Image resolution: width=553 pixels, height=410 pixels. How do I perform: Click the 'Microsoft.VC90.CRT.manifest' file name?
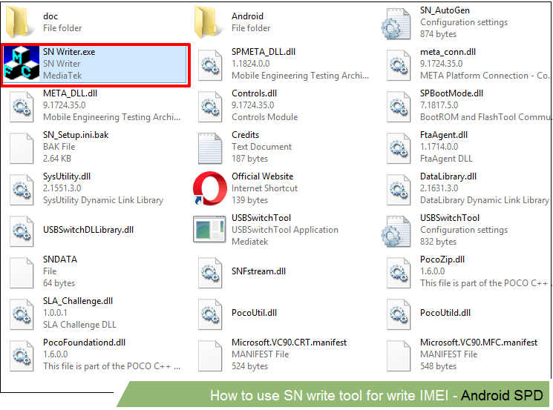[289, 343]
